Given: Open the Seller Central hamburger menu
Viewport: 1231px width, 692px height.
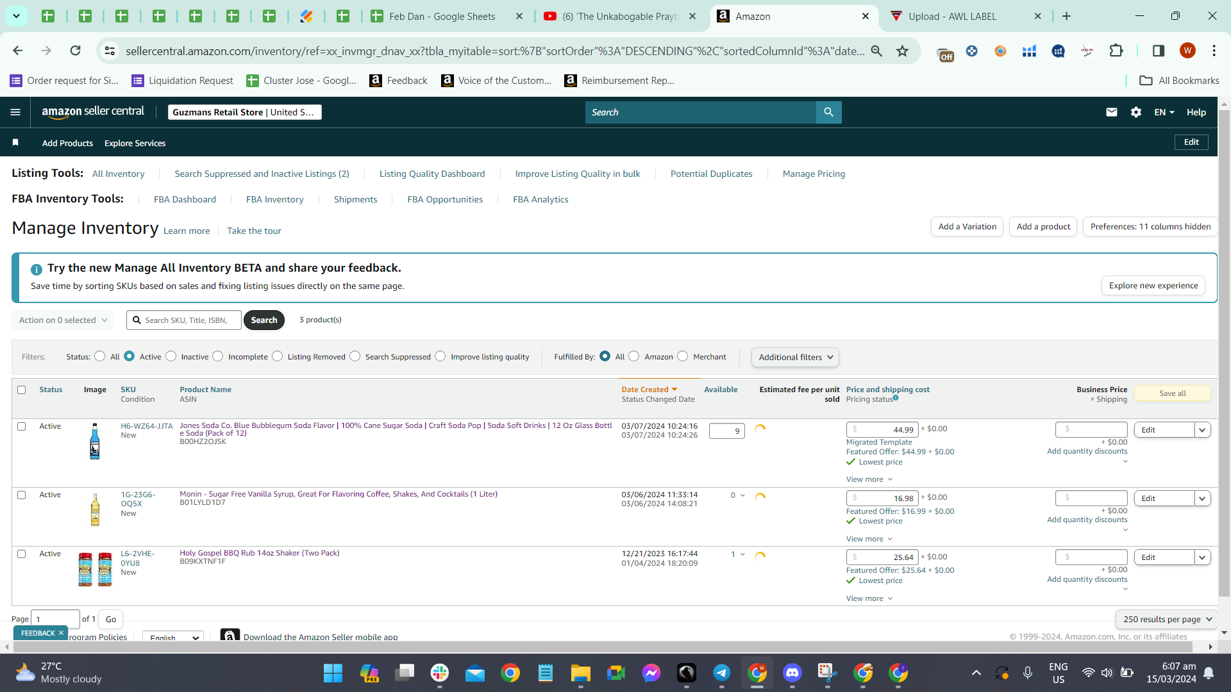Looking at the screenshot, I should (15, 112).
